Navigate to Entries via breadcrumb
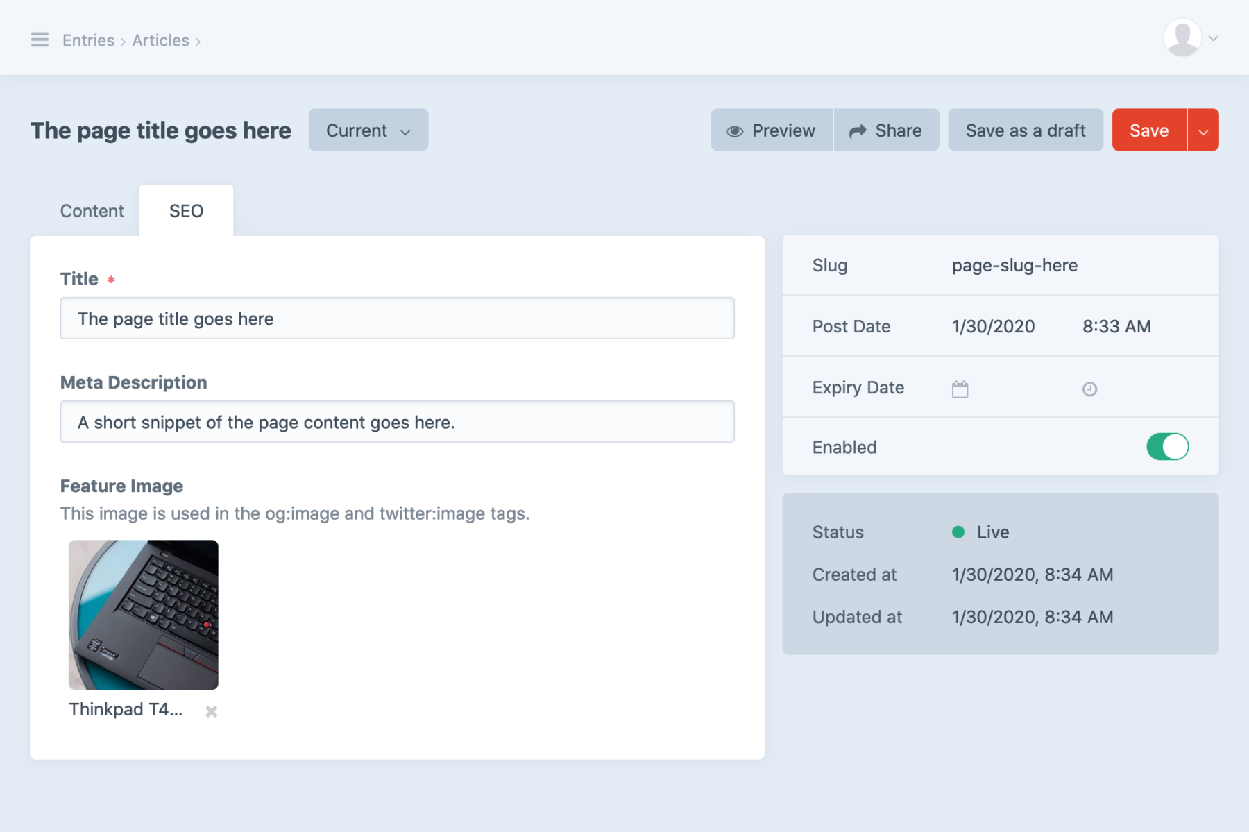 coord(87,40)
